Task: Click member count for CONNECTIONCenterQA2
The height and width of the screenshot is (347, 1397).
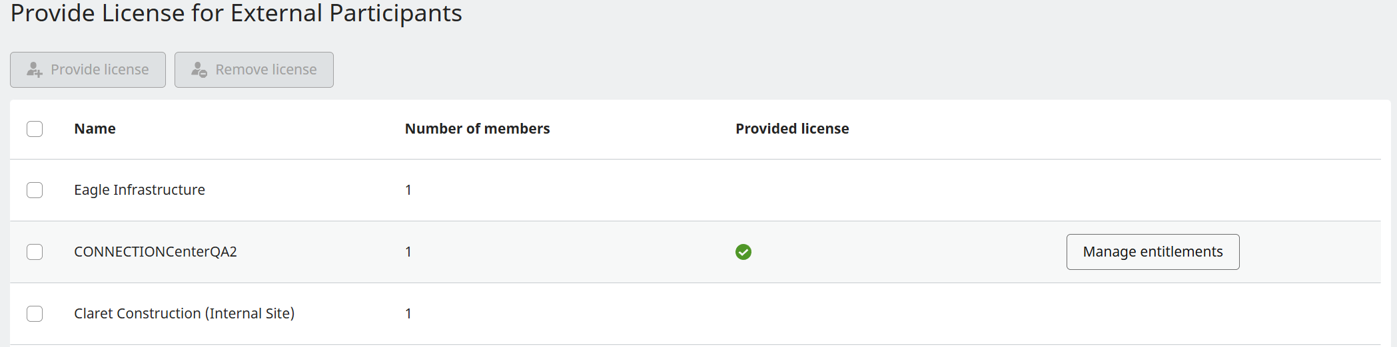Action: click(x=408, y=252)
